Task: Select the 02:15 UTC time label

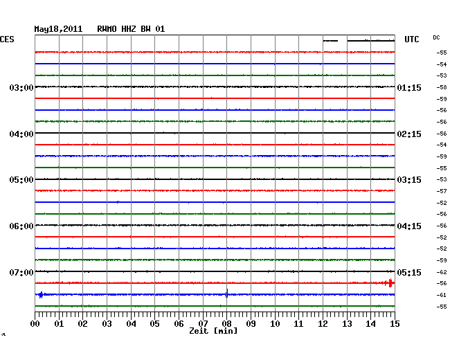Action: pyautogui.click(x=409, y=134)
